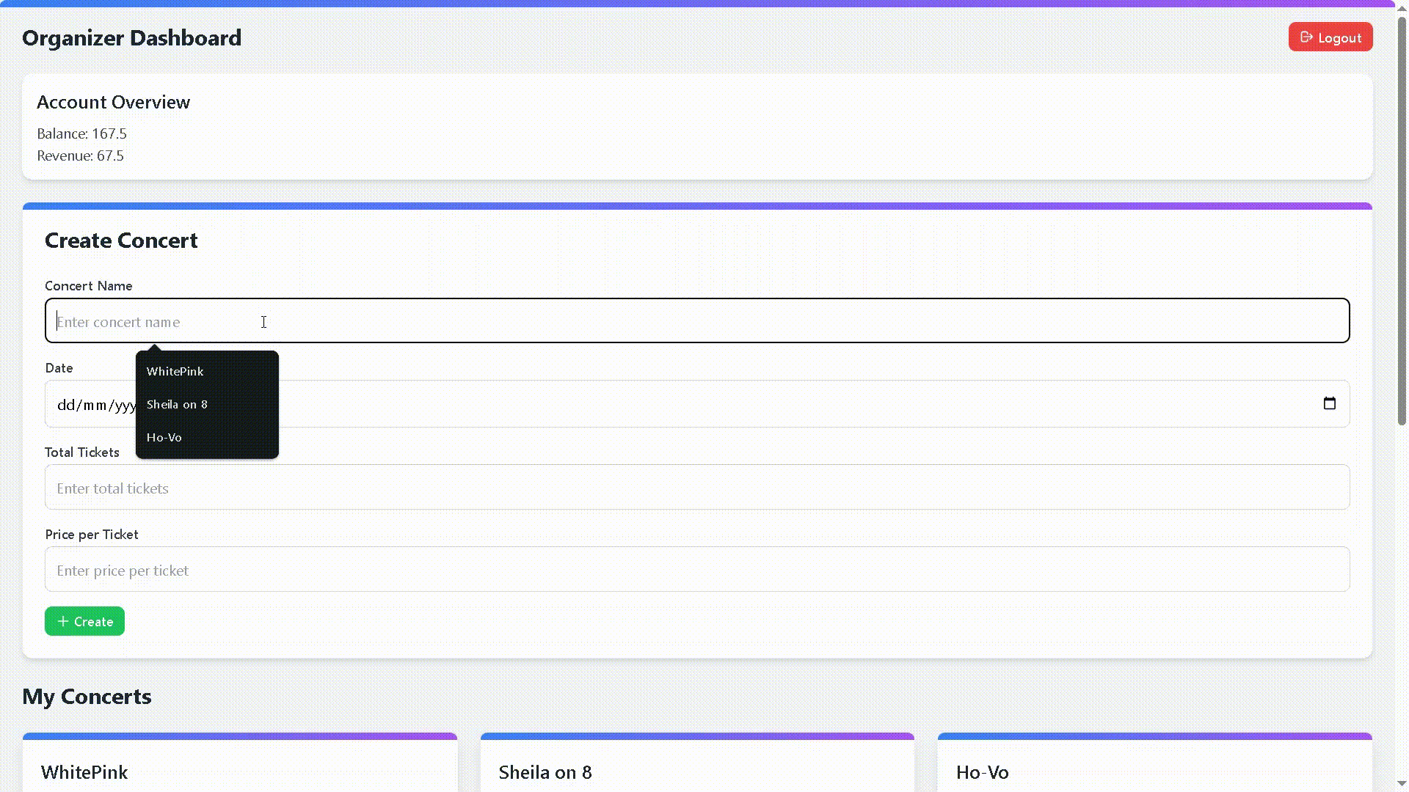
Task: Click the Price per Ticket field
Action: [x=697, y=570]
